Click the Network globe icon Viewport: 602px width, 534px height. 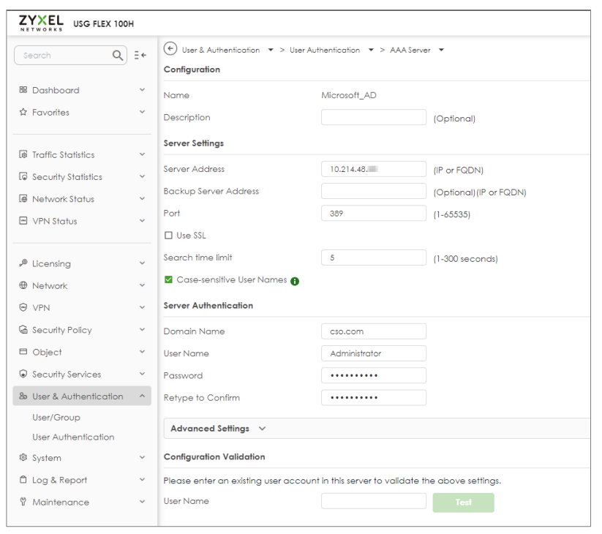[x=23, y=285]
